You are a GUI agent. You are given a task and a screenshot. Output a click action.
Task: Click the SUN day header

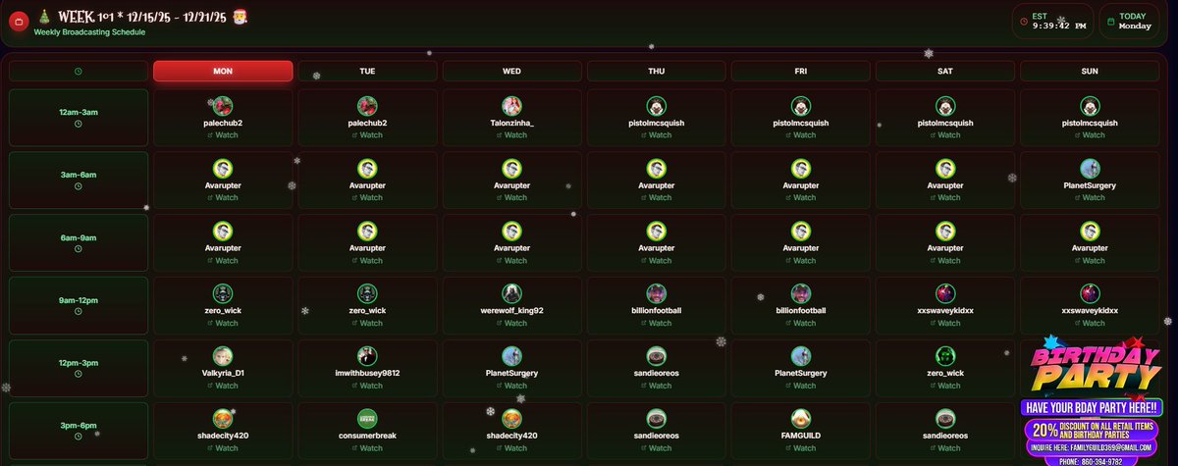pyautogui.click(x=1089, y=72)
